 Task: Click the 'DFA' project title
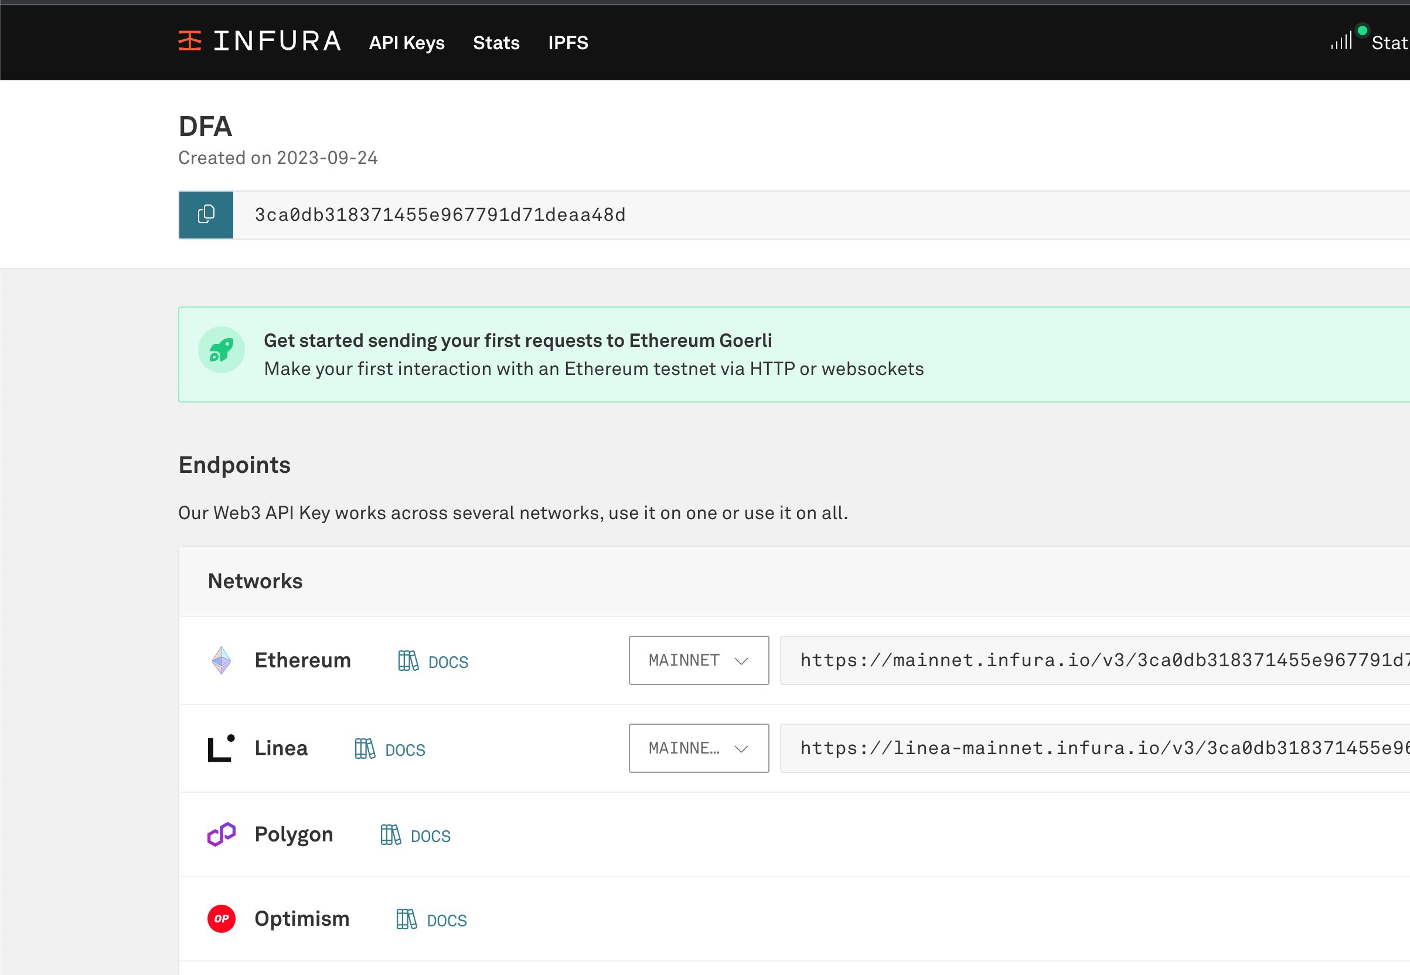[205, 127]
